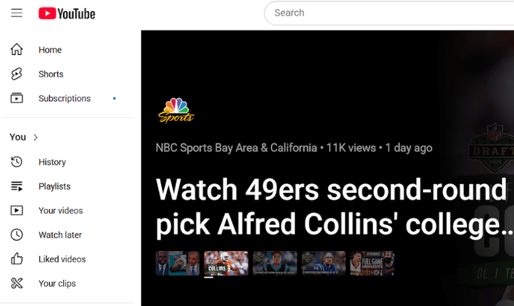Select the Full Game Highlights thumbnail
This screenshot has height=306, width=514.
372,263
